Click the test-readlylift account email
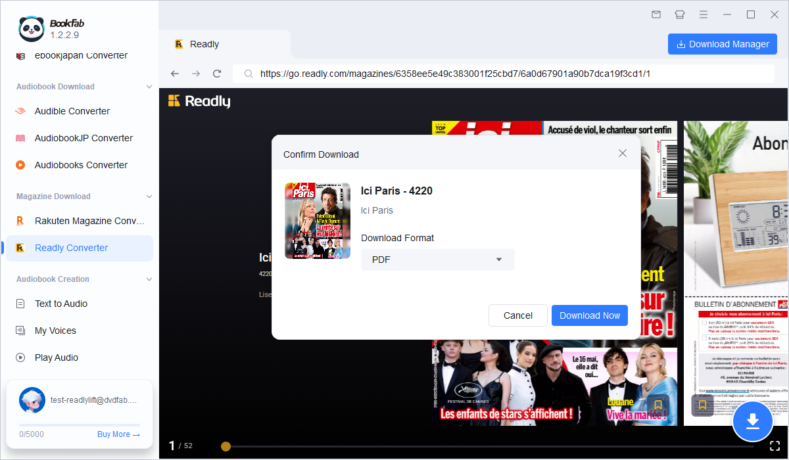Image resolution: width=789 pixels, height=460 pixels. 94,400
